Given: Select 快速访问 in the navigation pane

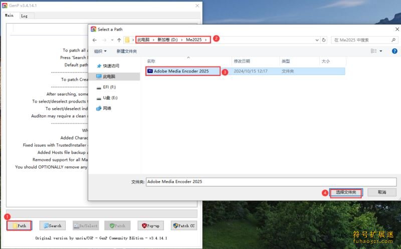Looking at the screenshot, I should [x=111, y=66].
